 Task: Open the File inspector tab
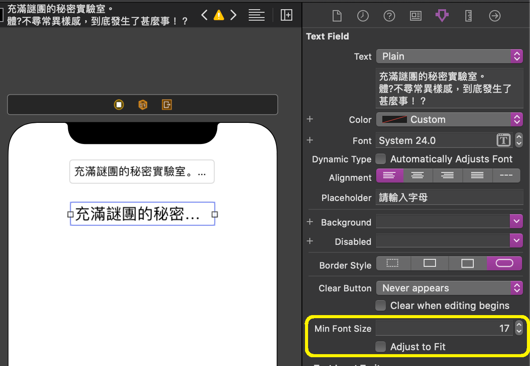point(337,16)
